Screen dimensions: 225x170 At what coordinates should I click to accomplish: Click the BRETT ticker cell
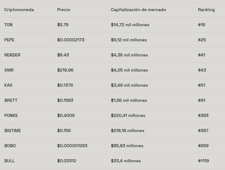(11, 100)
